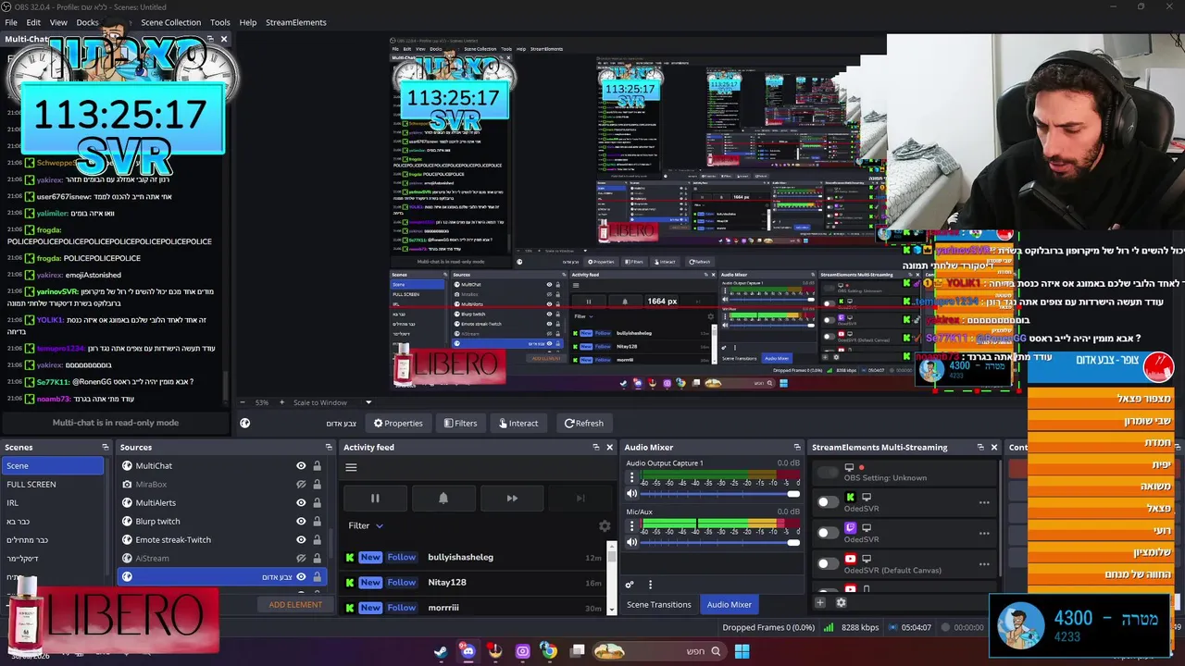Switch to the Audio Mixer tab
This screenshot has width=1185, height=666.
pyautogui.click(x=730, y=605)
